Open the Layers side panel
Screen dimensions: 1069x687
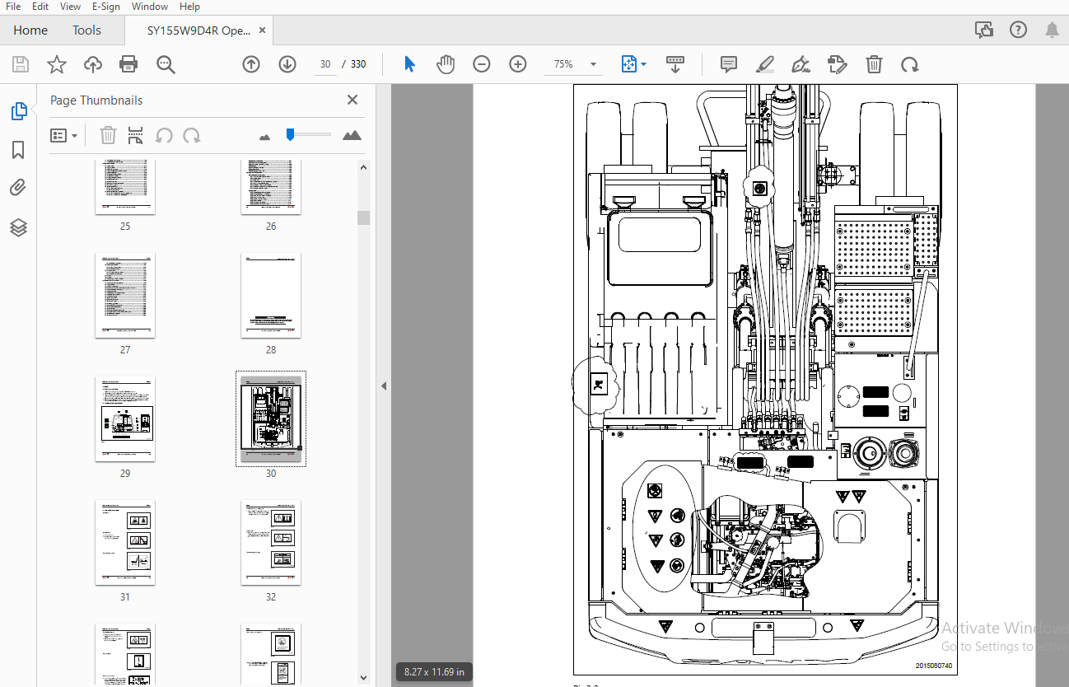click(18, 227)
